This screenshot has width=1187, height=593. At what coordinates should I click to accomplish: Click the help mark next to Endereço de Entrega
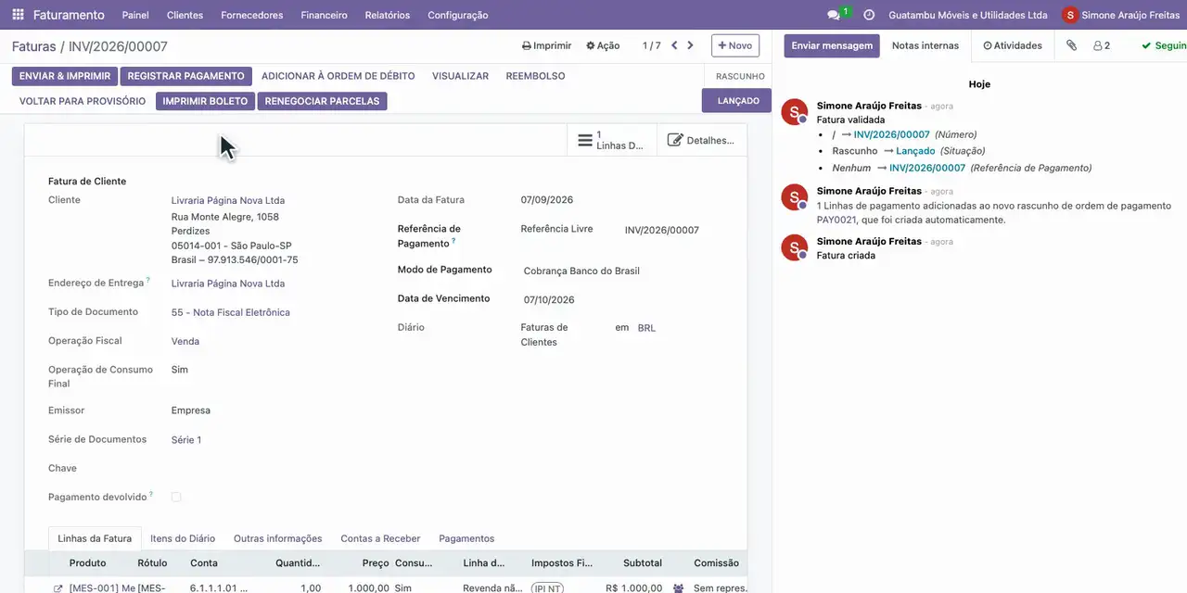coord(147,280)
